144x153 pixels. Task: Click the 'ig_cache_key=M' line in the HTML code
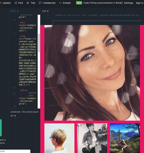(x=27, y=76)
